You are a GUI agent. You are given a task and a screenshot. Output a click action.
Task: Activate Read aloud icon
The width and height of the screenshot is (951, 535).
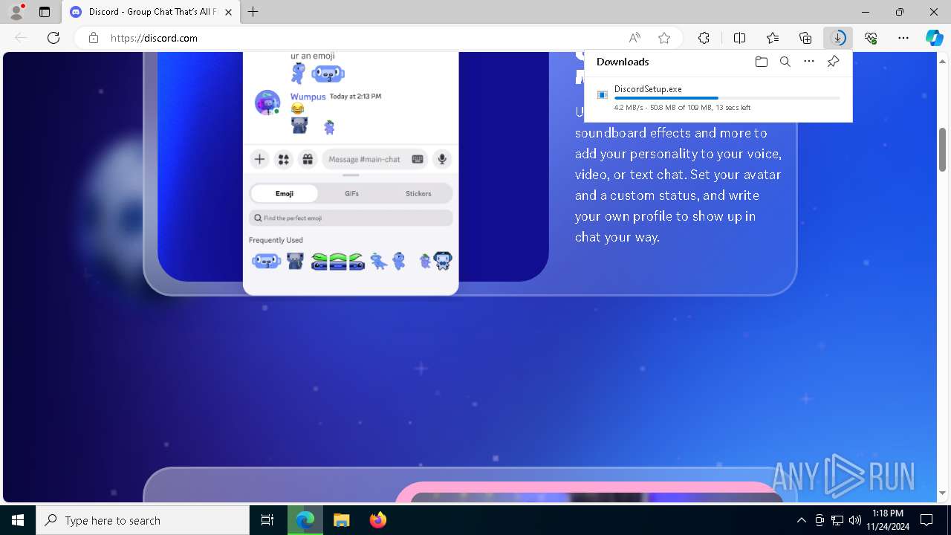pyautogui.click(x=634, y=38)
